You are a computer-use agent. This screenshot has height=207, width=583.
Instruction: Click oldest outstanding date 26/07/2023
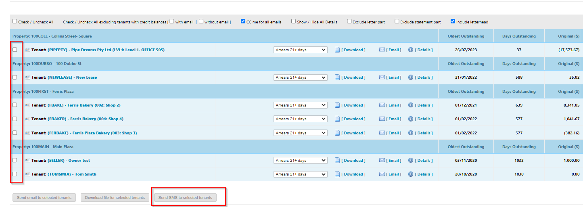click(x=466, y=50)
